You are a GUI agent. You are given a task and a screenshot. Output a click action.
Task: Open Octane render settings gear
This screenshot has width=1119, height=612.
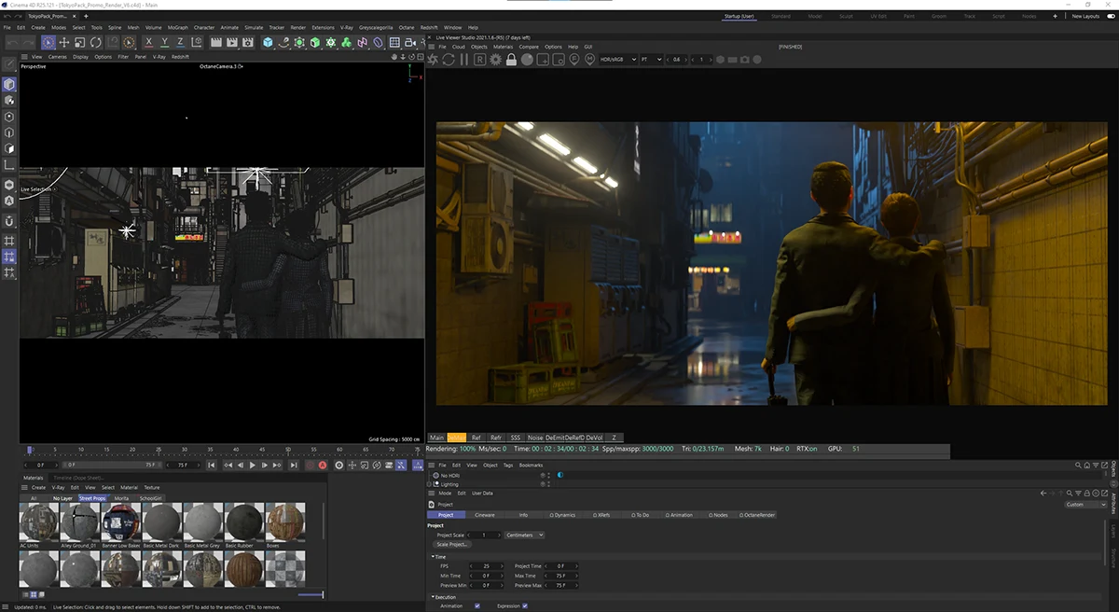point(495,60)
